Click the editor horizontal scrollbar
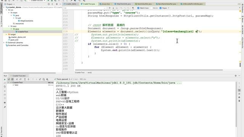This screenshot has width=244, height=137. [x=149, y=70]
